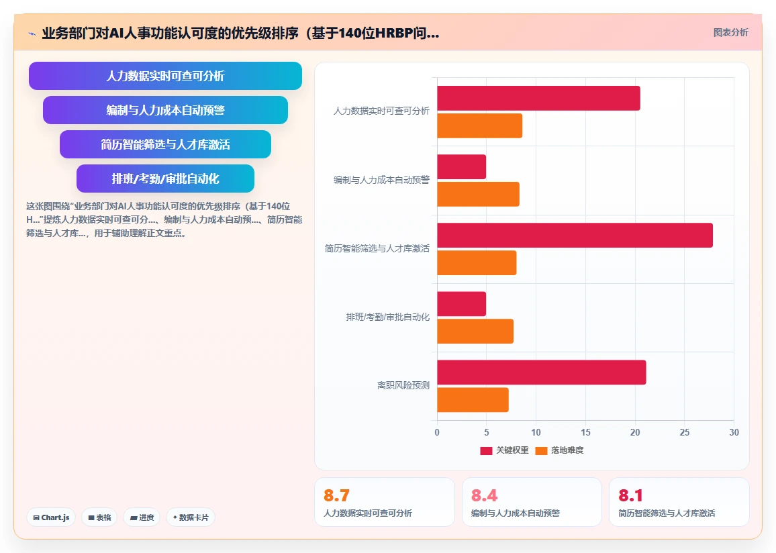Screen dimensions: 776x553
Task: Select the 编制与人力成本自动预警 gradient pill
Action: pos(165,110)
